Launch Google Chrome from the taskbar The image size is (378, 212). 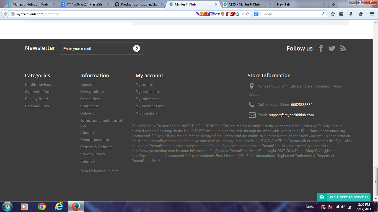[42, 206]
